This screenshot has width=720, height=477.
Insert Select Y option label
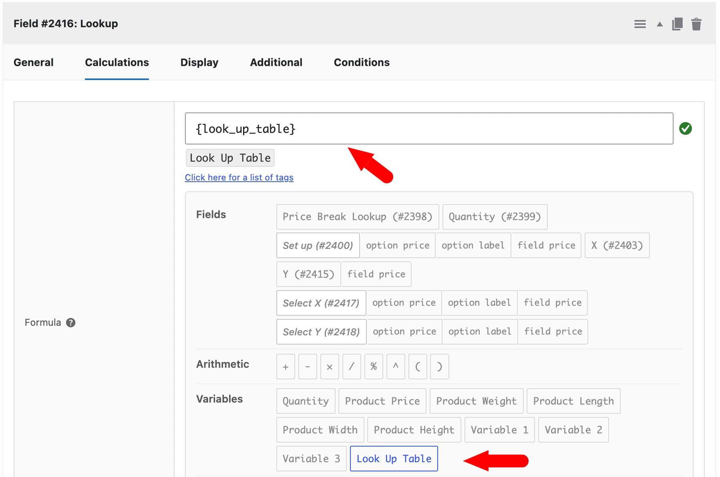(480, 332)
